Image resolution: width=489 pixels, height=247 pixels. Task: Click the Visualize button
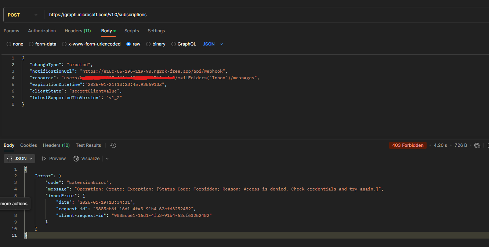[87, 159]
